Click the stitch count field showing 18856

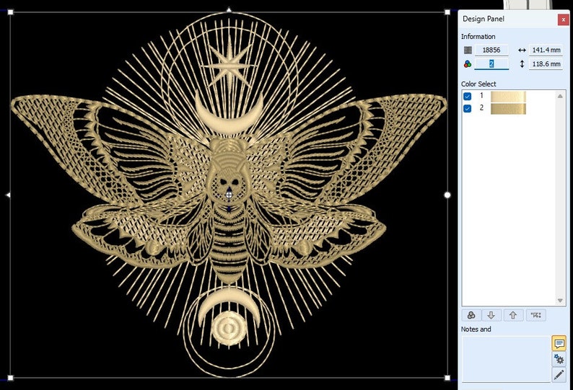491,50
